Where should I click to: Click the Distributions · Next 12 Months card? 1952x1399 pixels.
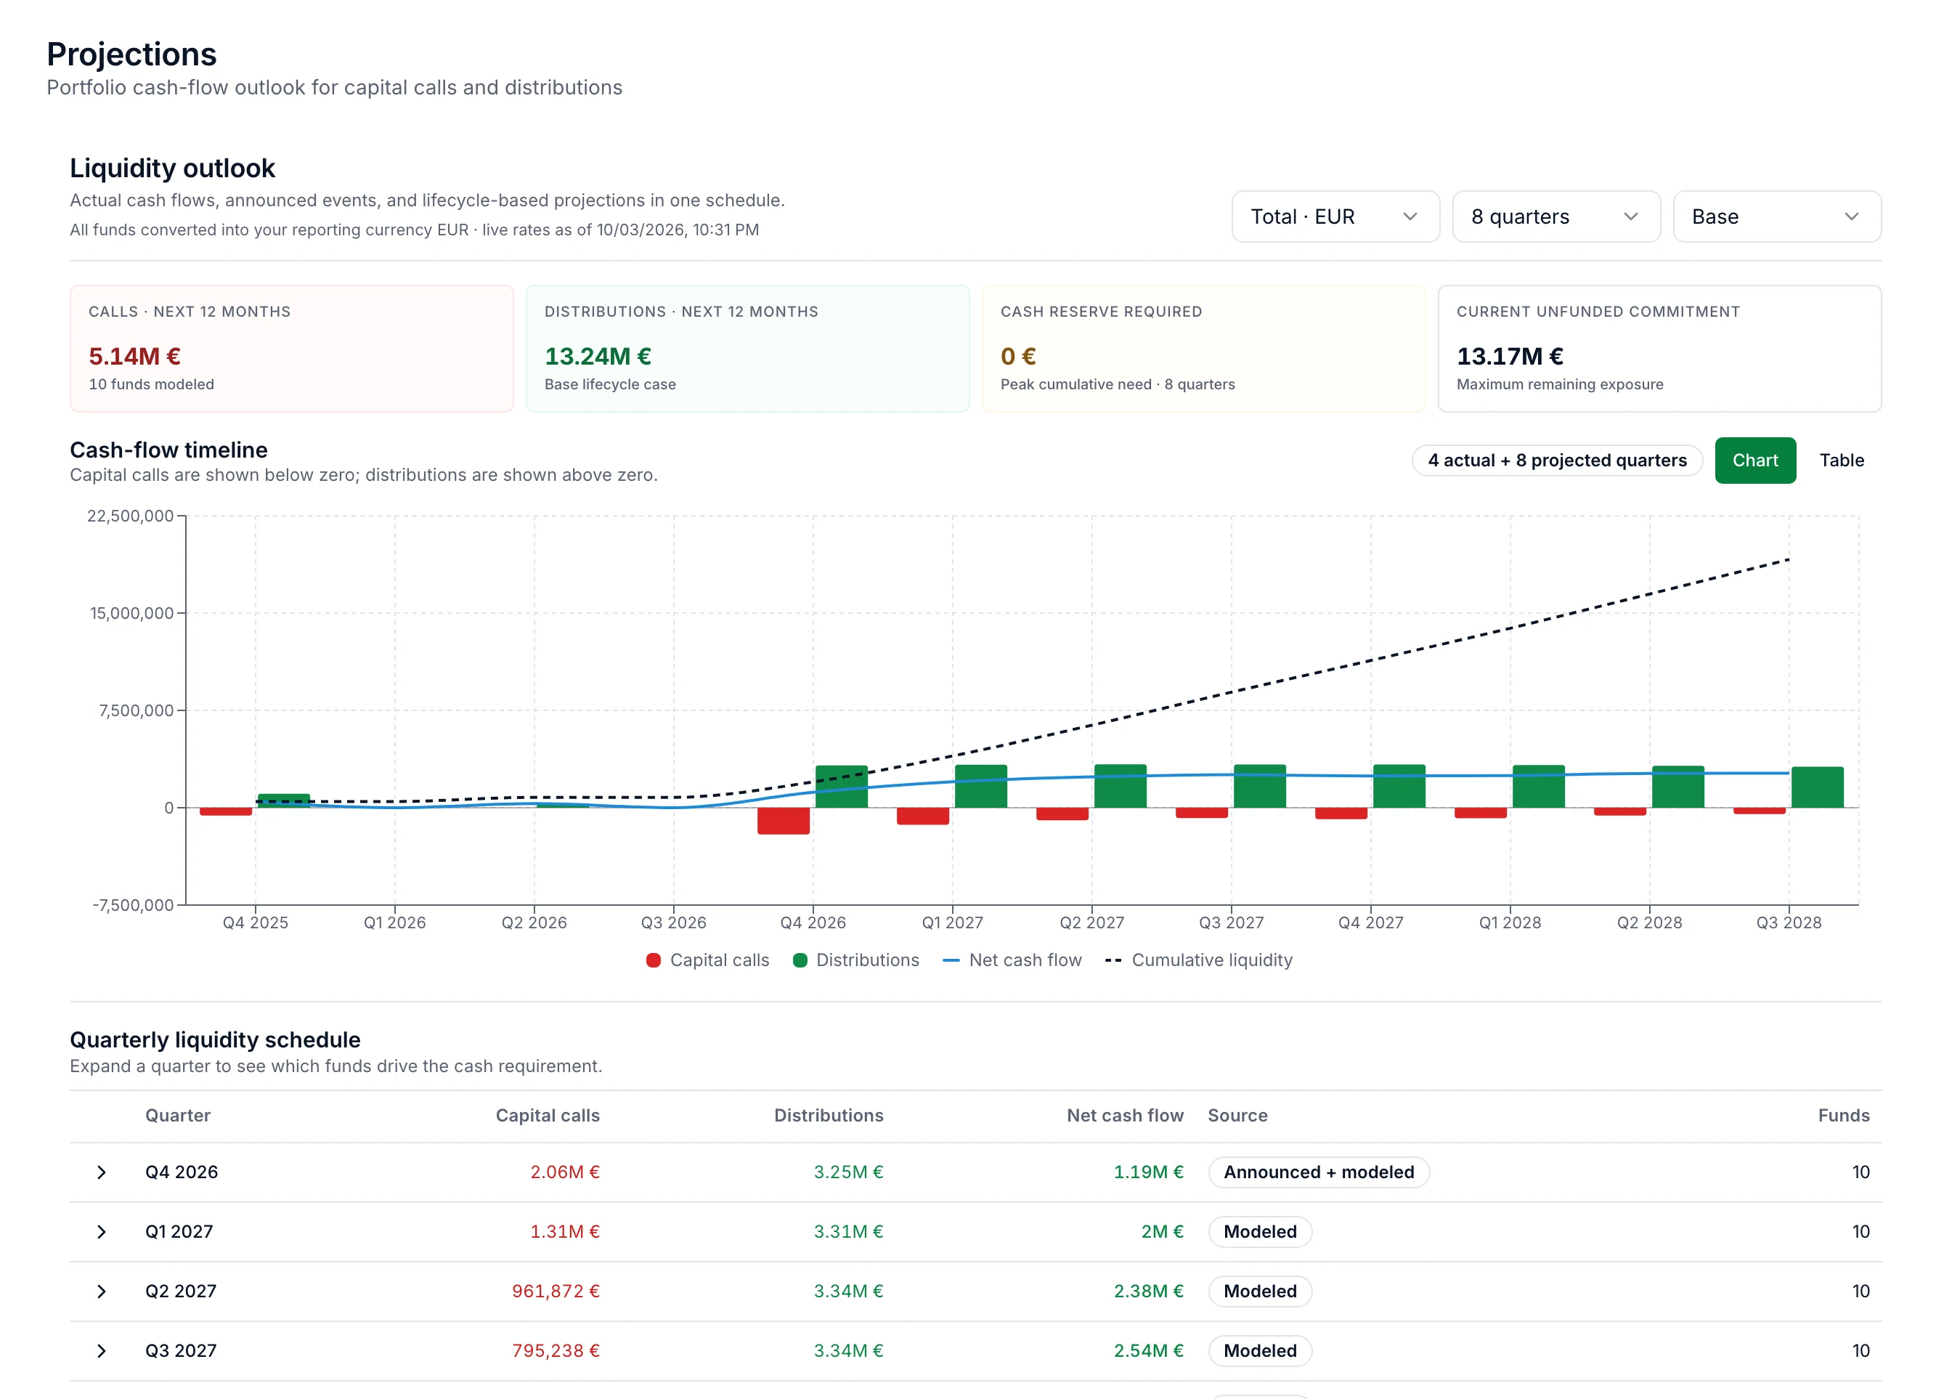(x=748, y=349)
